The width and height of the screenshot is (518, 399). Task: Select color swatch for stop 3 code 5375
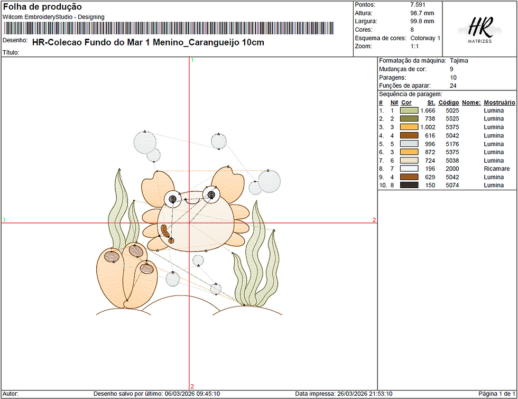(x=409, y=127)
